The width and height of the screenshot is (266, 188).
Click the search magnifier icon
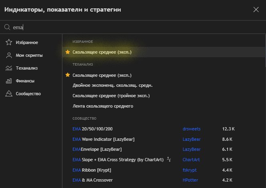pos(7,27)
